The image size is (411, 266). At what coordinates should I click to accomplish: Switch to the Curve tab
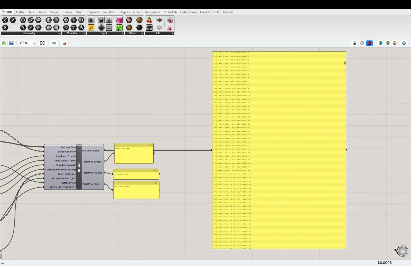(54, 12)
